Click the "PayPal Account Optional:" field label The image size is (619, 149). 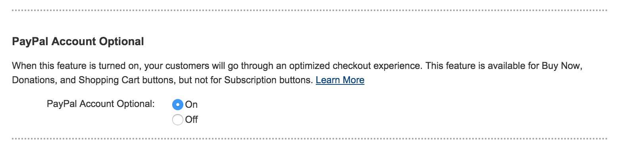click(101, 104)
